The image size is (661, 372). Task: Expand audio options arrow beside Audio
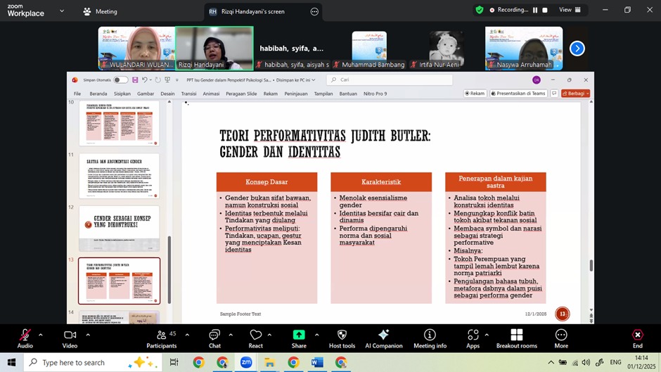[41, 335]
